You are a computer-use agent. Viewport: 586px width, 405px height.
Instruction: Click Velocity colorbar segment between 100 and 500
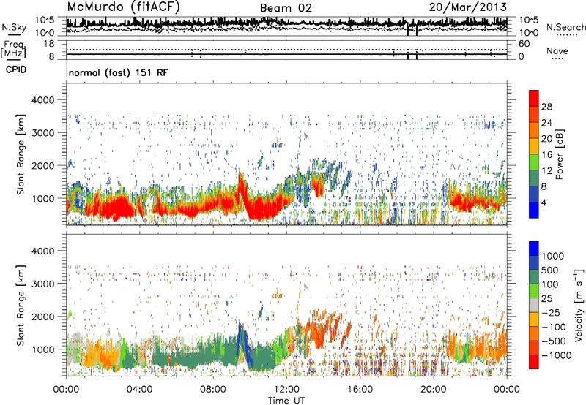point(534,277)
